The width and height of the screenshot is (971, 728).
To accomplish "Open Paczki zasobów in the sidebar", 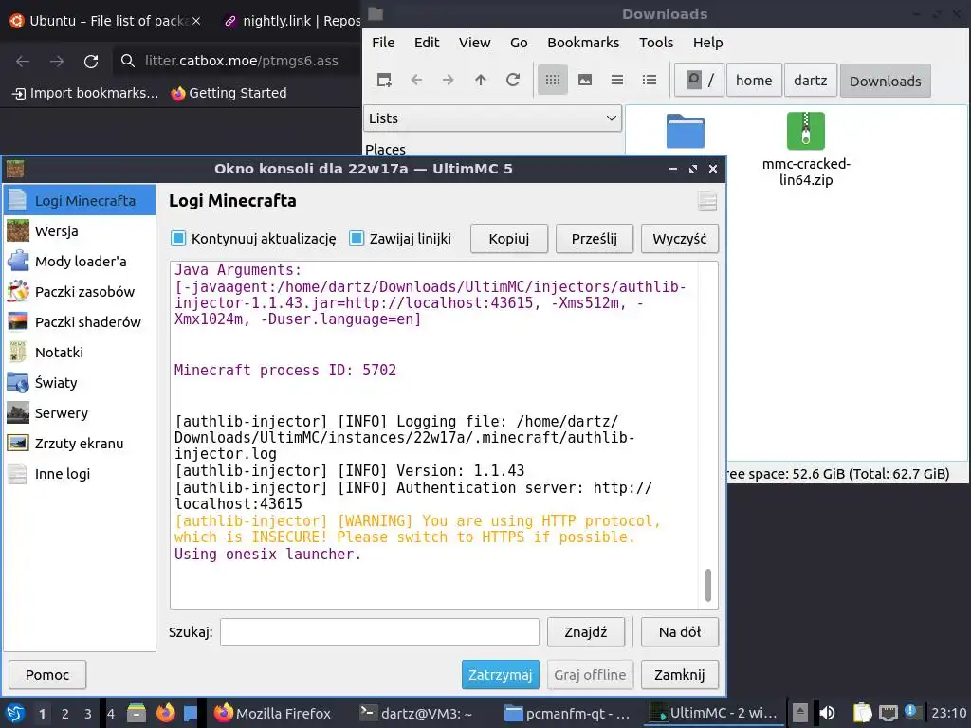I will pos(80,292).
